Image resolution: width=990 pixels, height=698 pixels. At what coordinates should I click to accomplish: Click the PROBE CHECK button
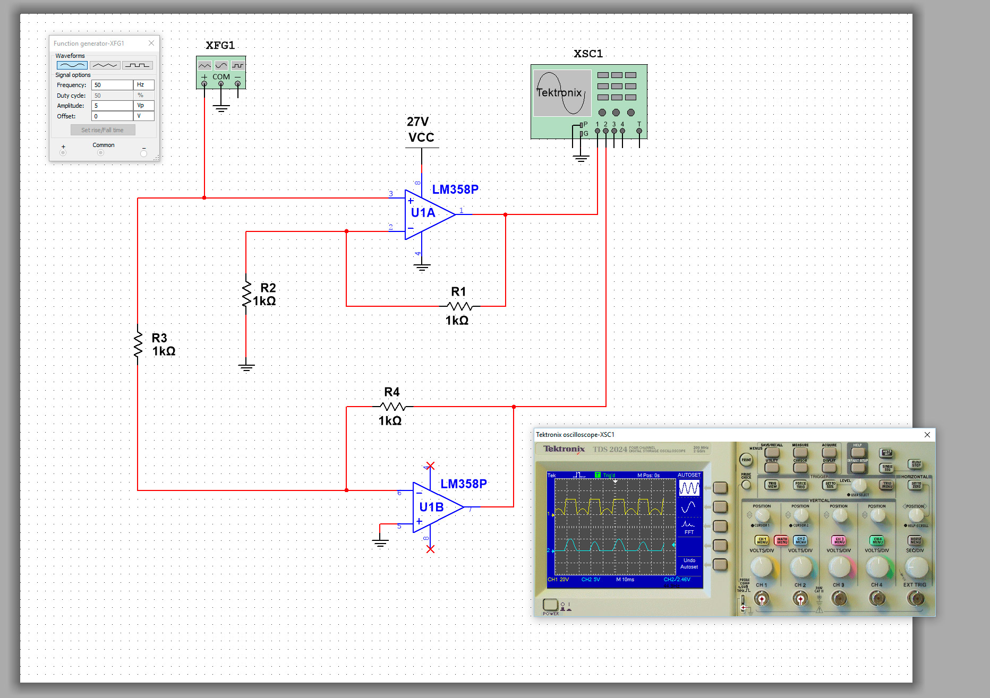pyautogui.click(x=746, y=485)
